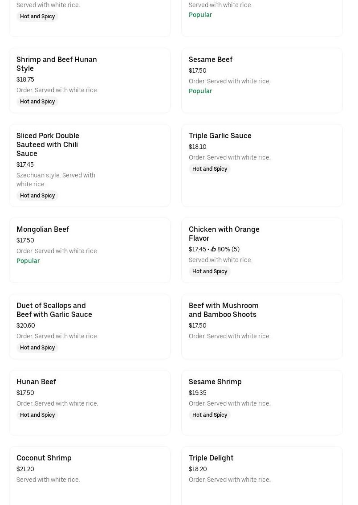This screenshot has height=505, width=358.
Task: Open the Coconut Shrimp item
Action: tap(44, 458)
